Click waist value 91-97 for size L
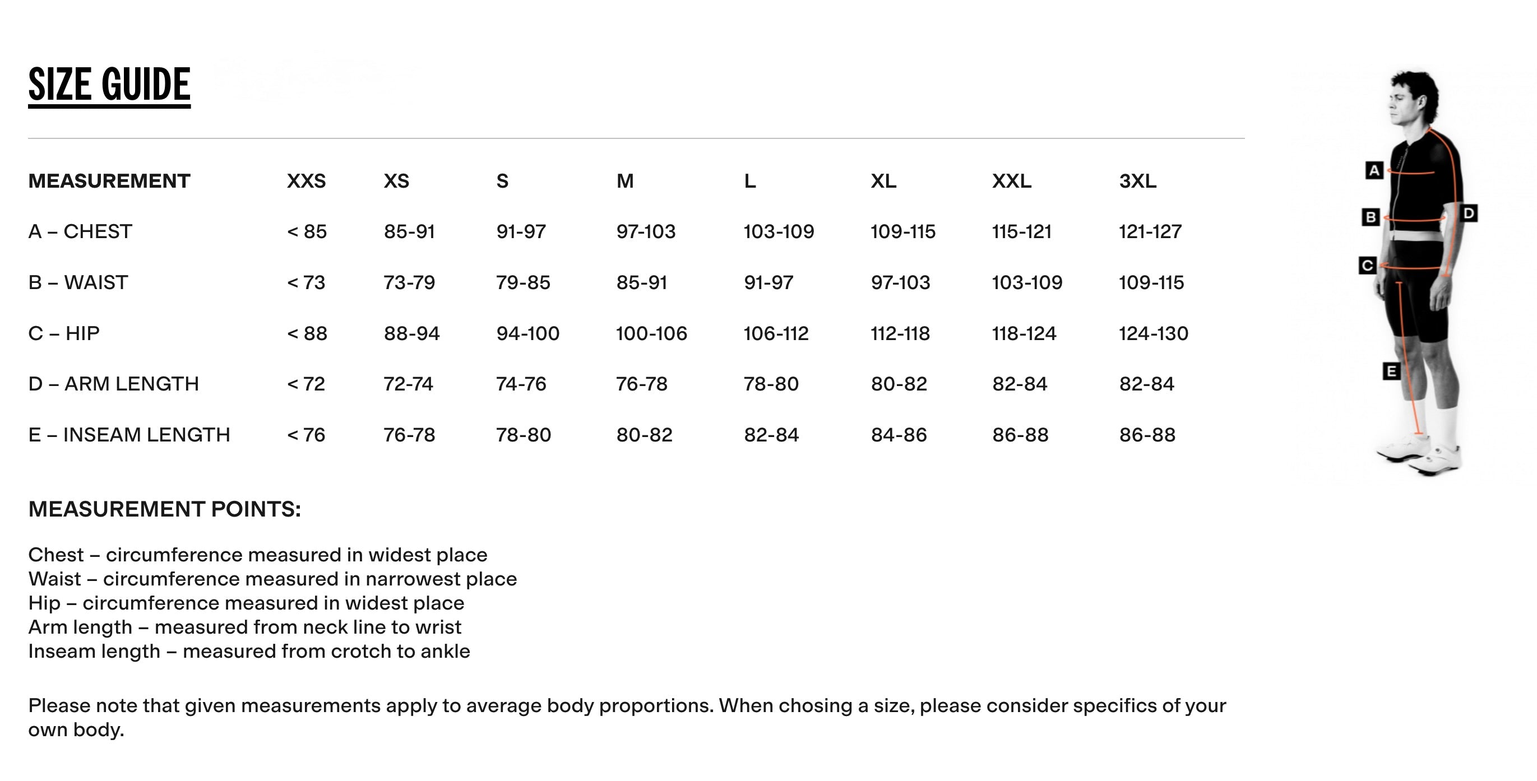Screen dimensions: 1537x781 click(768, 282)
